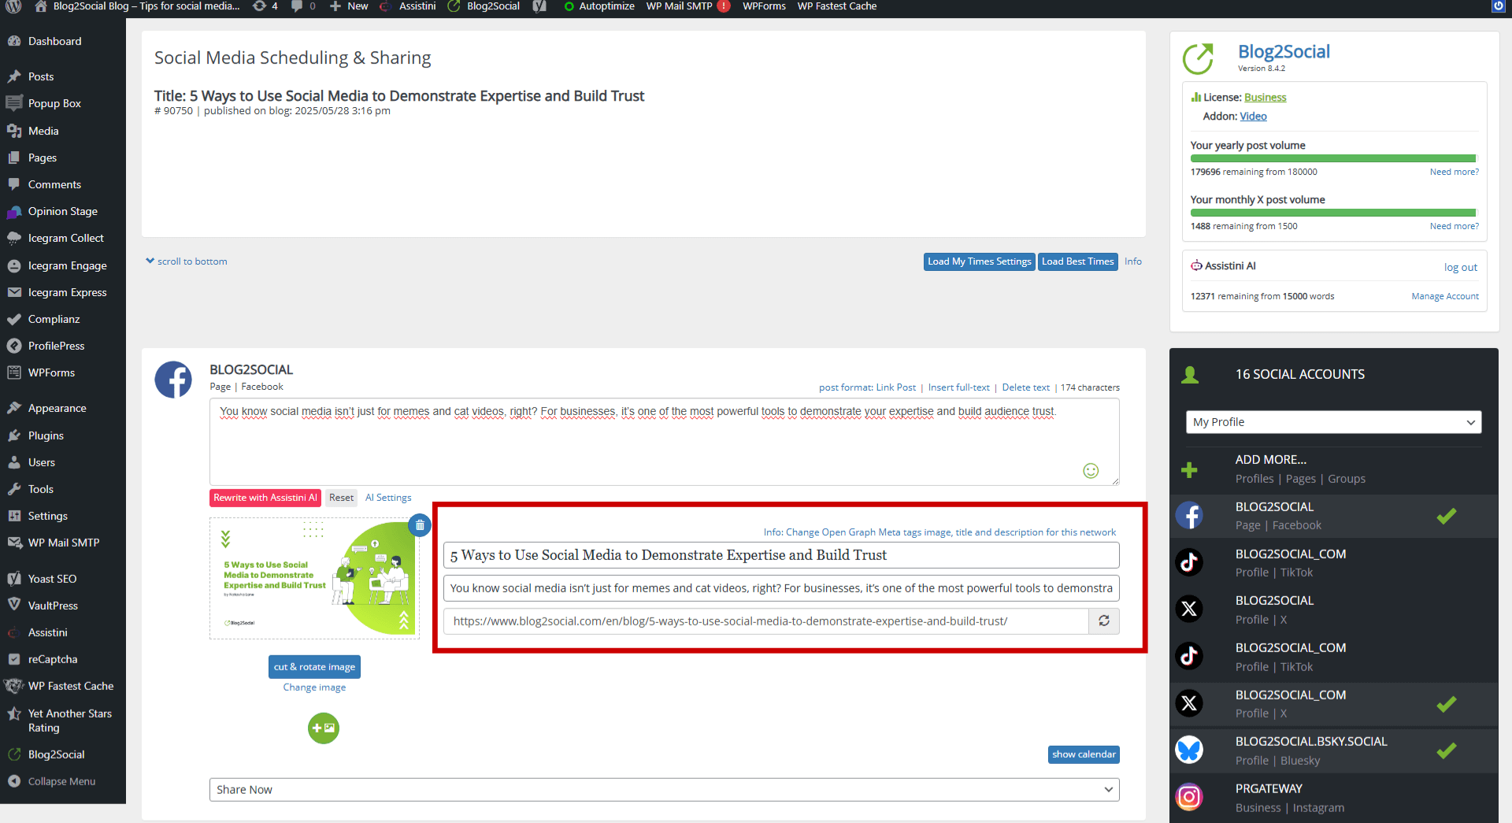1512x823 pixels.
Task: Click the Reset button
Action: click(x=341, y=498)
